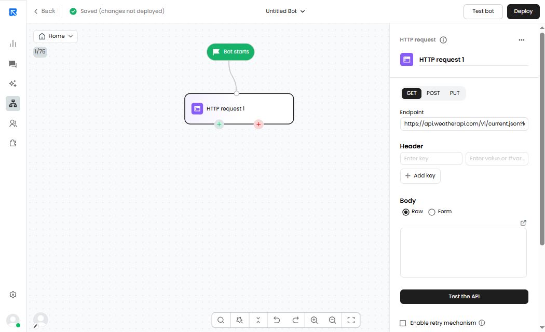Select the Raw body radio button
545x332 pixels.
(406, 212)
